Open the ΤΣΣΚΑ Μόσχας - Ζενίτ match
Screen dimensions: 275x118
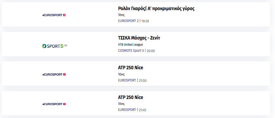pos(139,38)
